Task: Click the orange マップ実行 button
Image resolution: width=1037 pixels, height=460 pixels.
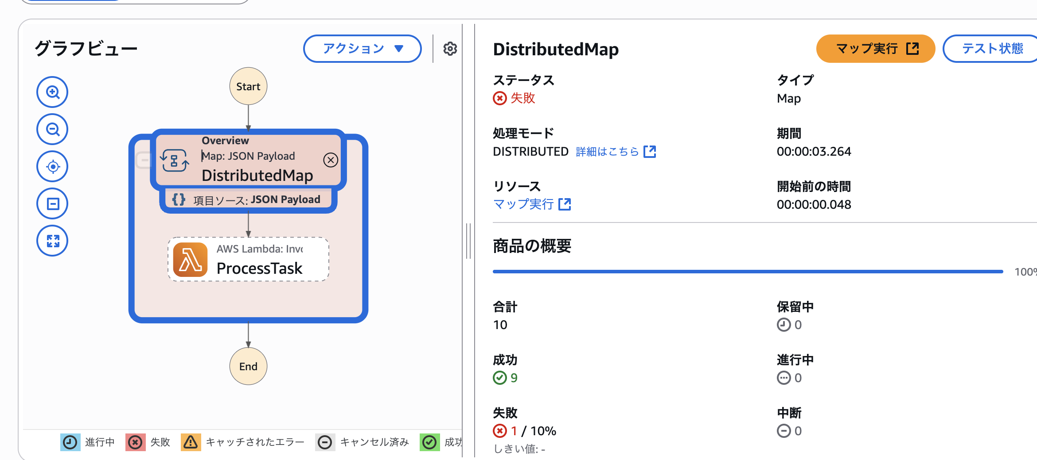Action: [876, 49]
